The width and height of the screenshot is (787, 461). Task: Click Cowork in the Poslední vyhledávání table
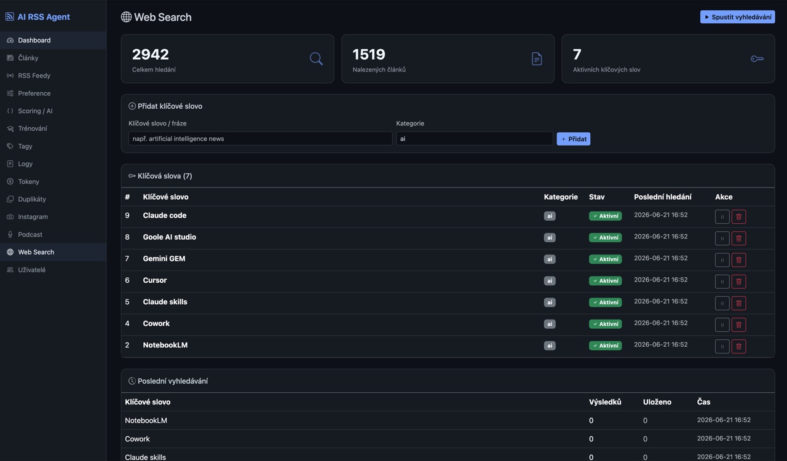(137, 439)
